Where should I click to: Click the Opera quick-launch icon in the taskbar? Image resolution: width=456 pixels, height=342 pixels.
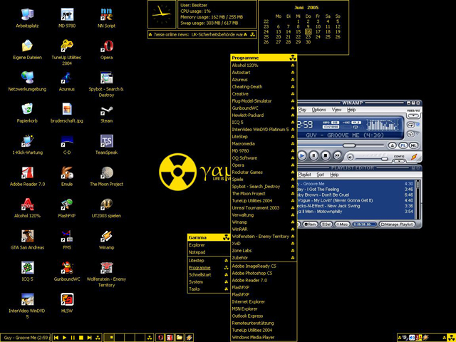pyautogui.click(x=160, y=338)
